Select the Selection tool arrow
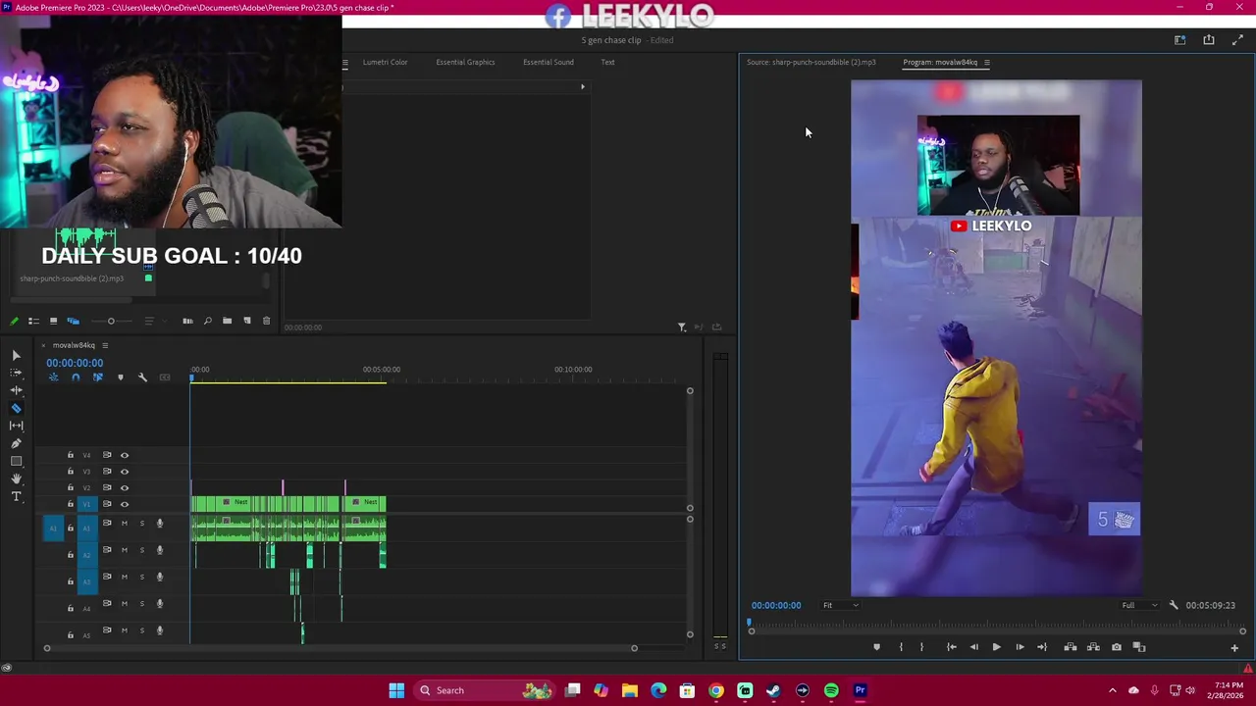1256x706 pixels. pos(16,356)
